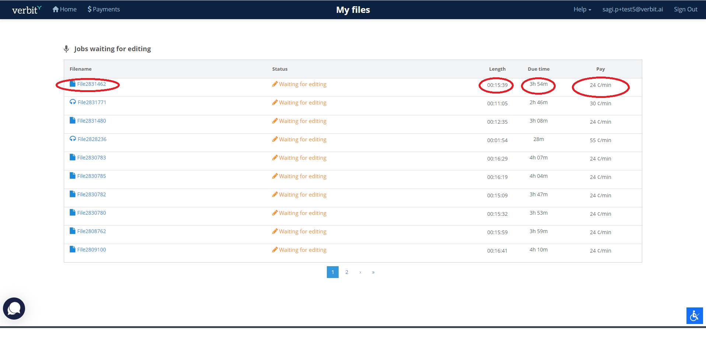Click the pencil icon on File2809100 status

(275, 249)
